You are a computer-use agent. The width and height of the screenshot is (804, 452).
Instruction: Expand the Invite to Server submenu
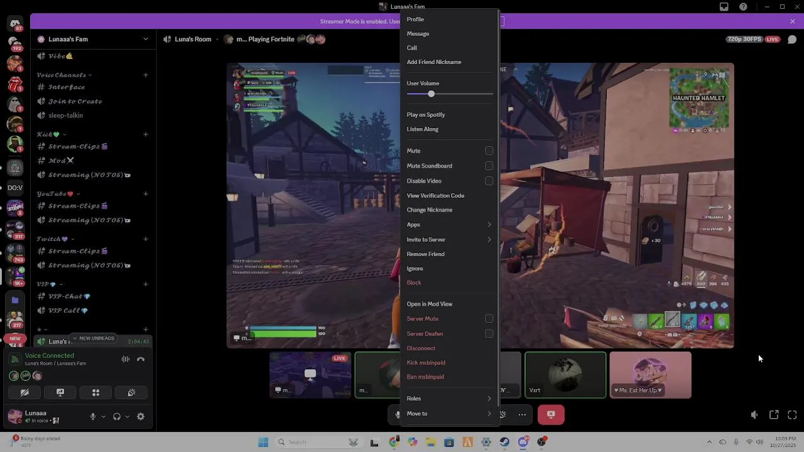pyautogui.click(x=449, y=240)
